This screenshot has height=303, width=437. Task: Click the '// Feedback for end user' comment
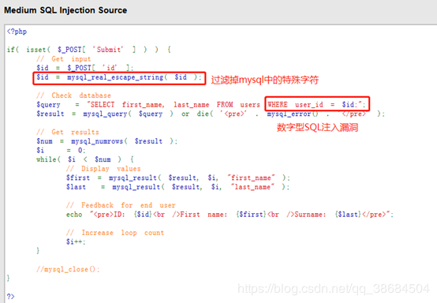(x=121, y=205)
